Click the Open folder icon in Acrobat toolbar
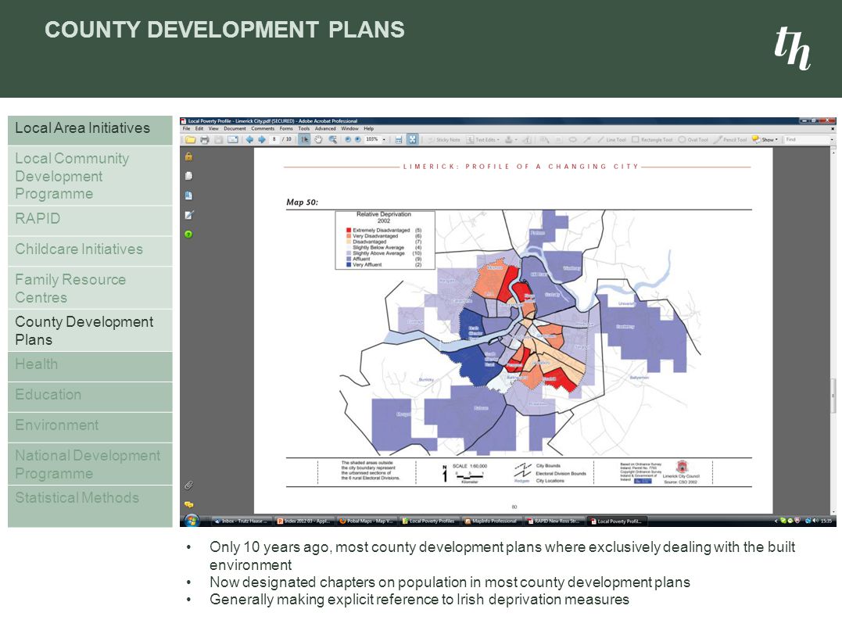The image size is (842, 620). click(x=190, y=140)
